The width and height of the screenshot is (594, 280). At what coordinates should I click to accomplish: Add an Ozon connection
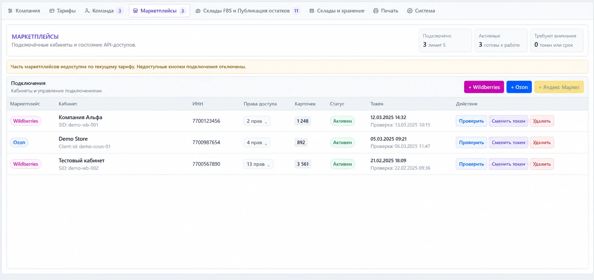point(519,87)
